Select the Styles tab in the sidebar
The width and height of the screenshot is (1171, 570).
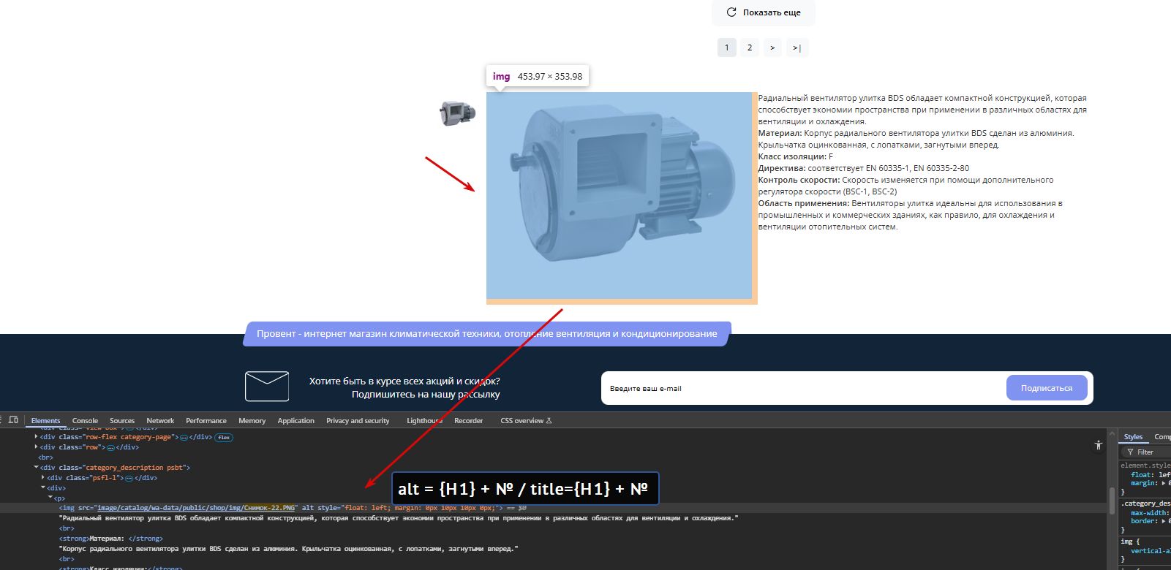pyautogui.click(x=1133, y=437)
